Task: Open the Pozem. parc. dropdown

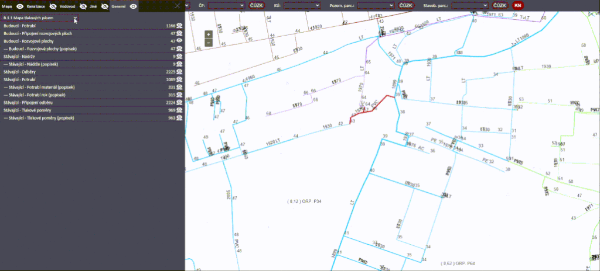Action: (376, 5)
